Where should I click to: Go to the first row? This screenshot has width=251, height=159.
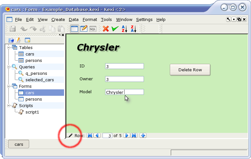(90, 135)
